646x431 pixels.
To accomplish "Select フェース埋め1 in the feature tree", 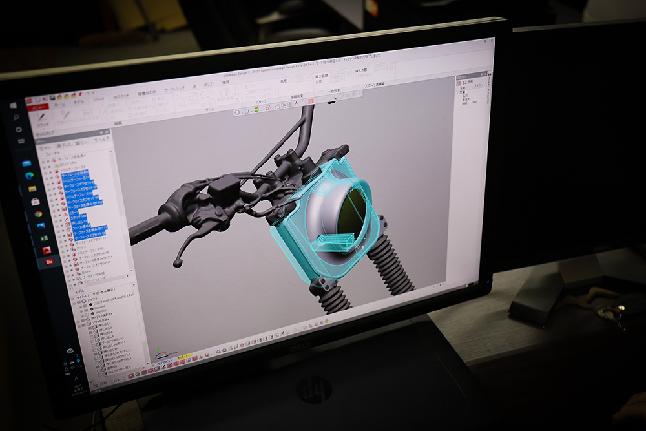I will [81, 227].
